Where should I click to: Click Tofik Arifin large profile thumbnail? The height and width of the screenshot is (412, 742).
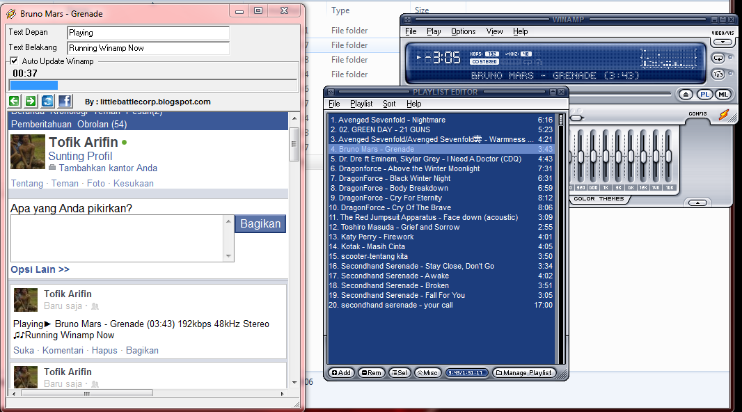point(28,152)
